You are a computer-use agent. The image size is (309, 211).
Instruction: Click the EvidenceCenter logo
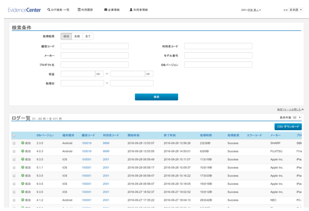(x=24, y=10)
